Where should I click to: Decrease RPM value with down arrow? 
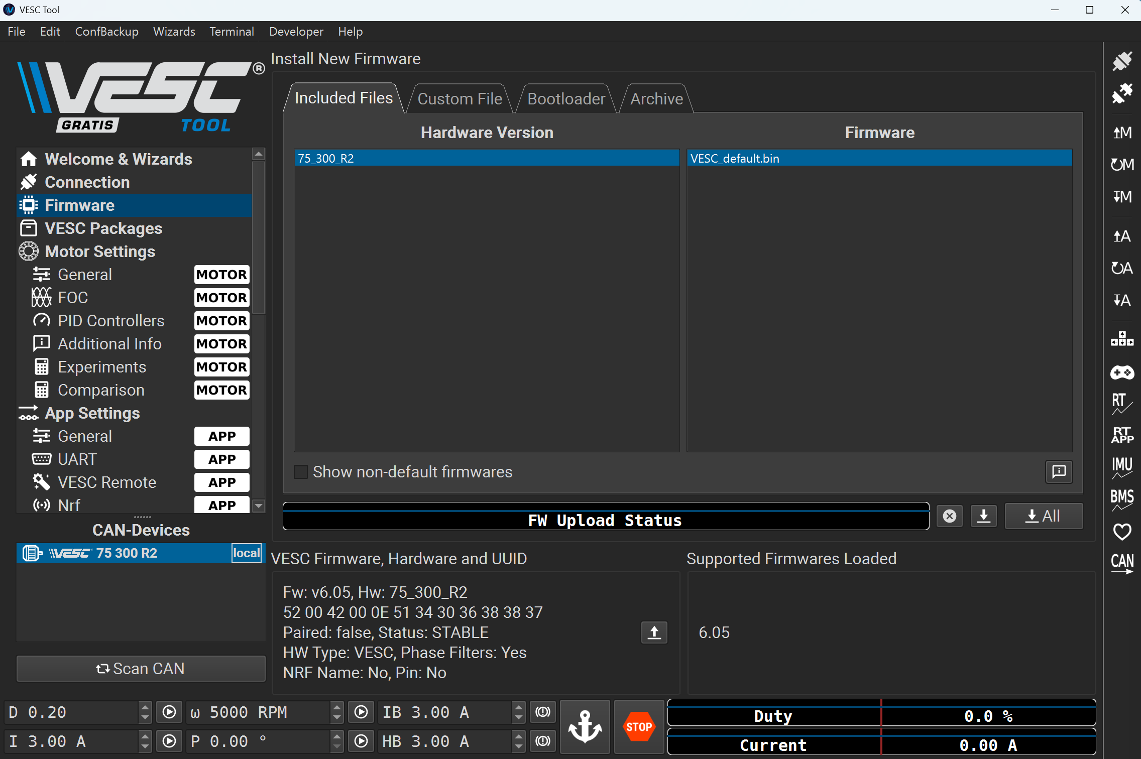point(337,717)
